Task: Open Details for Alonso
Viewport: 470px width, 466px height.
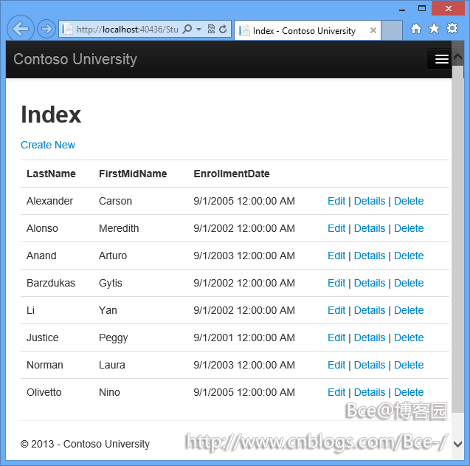Action: pyautogui.click(x=370, y=228)
